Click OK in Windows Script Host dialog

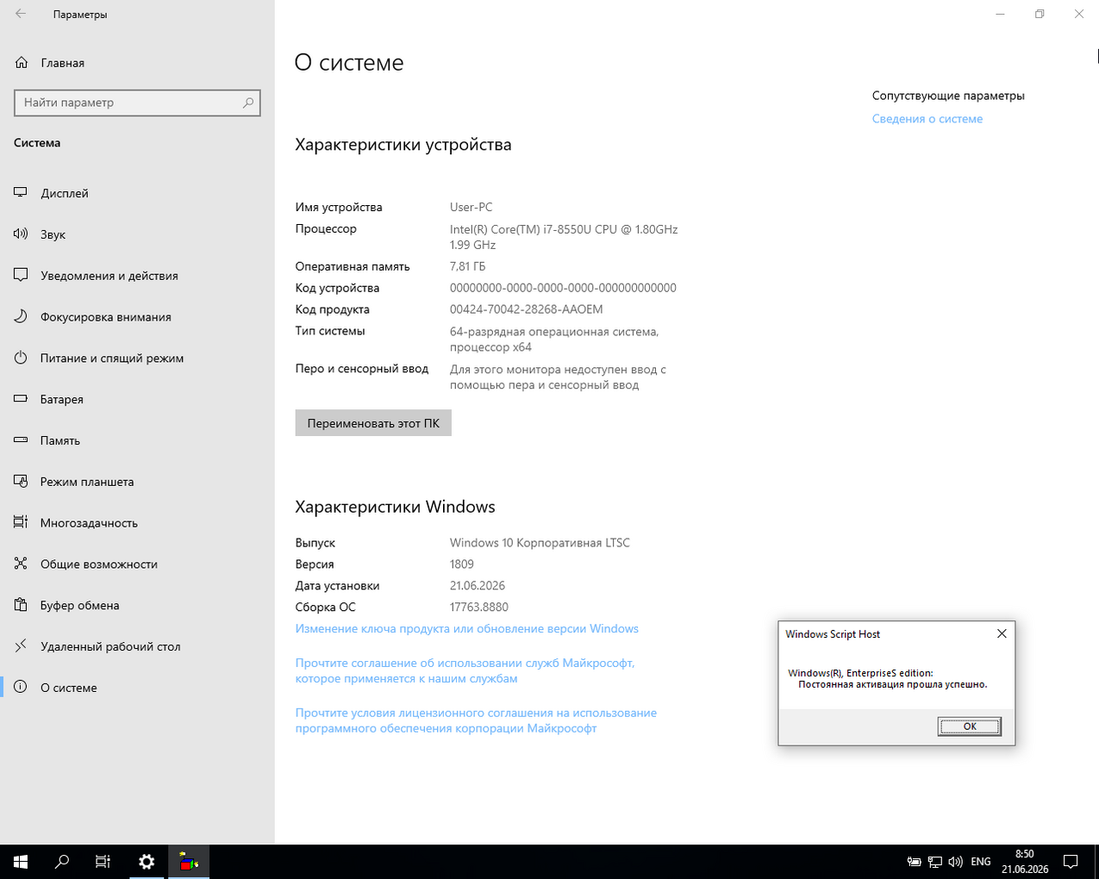click(x=970, y=726)
